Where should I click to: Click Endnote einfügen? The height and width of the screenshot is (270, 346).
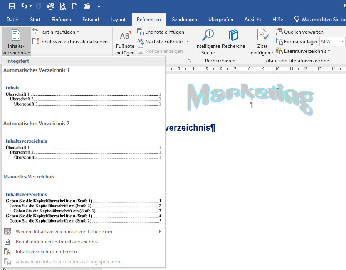[x=161, y=32]
